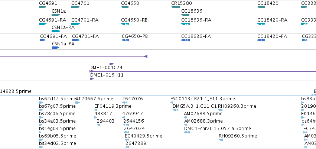Select the EC40429.5prime EST glyph
Image resolution: width=316 pixels, height=149 pixels.
127,140
